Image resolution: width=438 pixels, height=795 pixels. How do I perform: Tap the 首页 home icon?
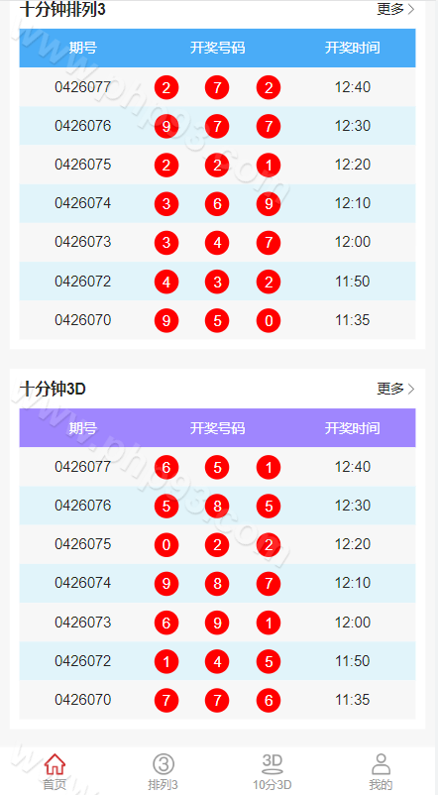tap(55, 764)
